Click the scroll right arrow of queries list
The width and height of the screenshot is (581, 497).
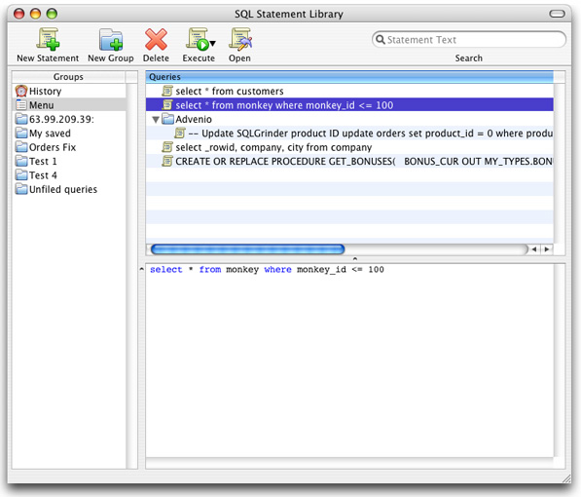point(547,249)
